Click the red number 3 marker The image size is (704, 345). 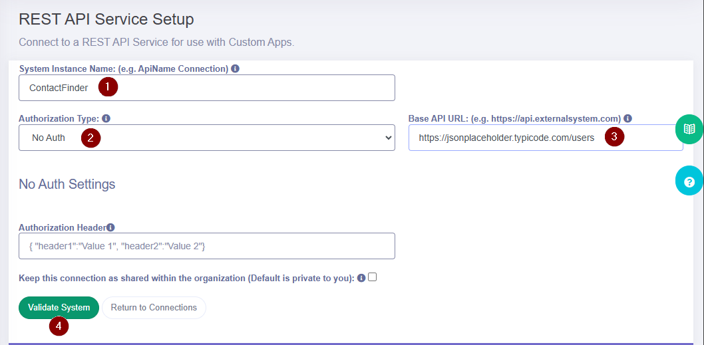point(614,137)
